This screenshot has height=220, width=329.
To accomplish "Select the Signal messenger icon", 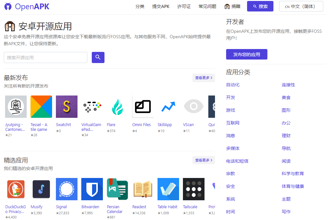I will pos(66,189).
